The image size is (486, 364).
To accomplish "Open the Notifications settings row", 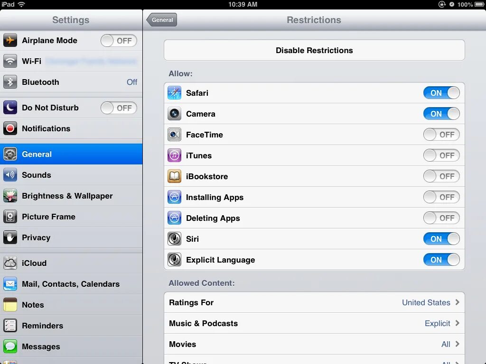I will pos(71,128).
